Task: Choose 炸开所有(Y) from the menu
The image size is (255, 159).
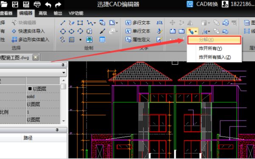Action: coord(214,48)
